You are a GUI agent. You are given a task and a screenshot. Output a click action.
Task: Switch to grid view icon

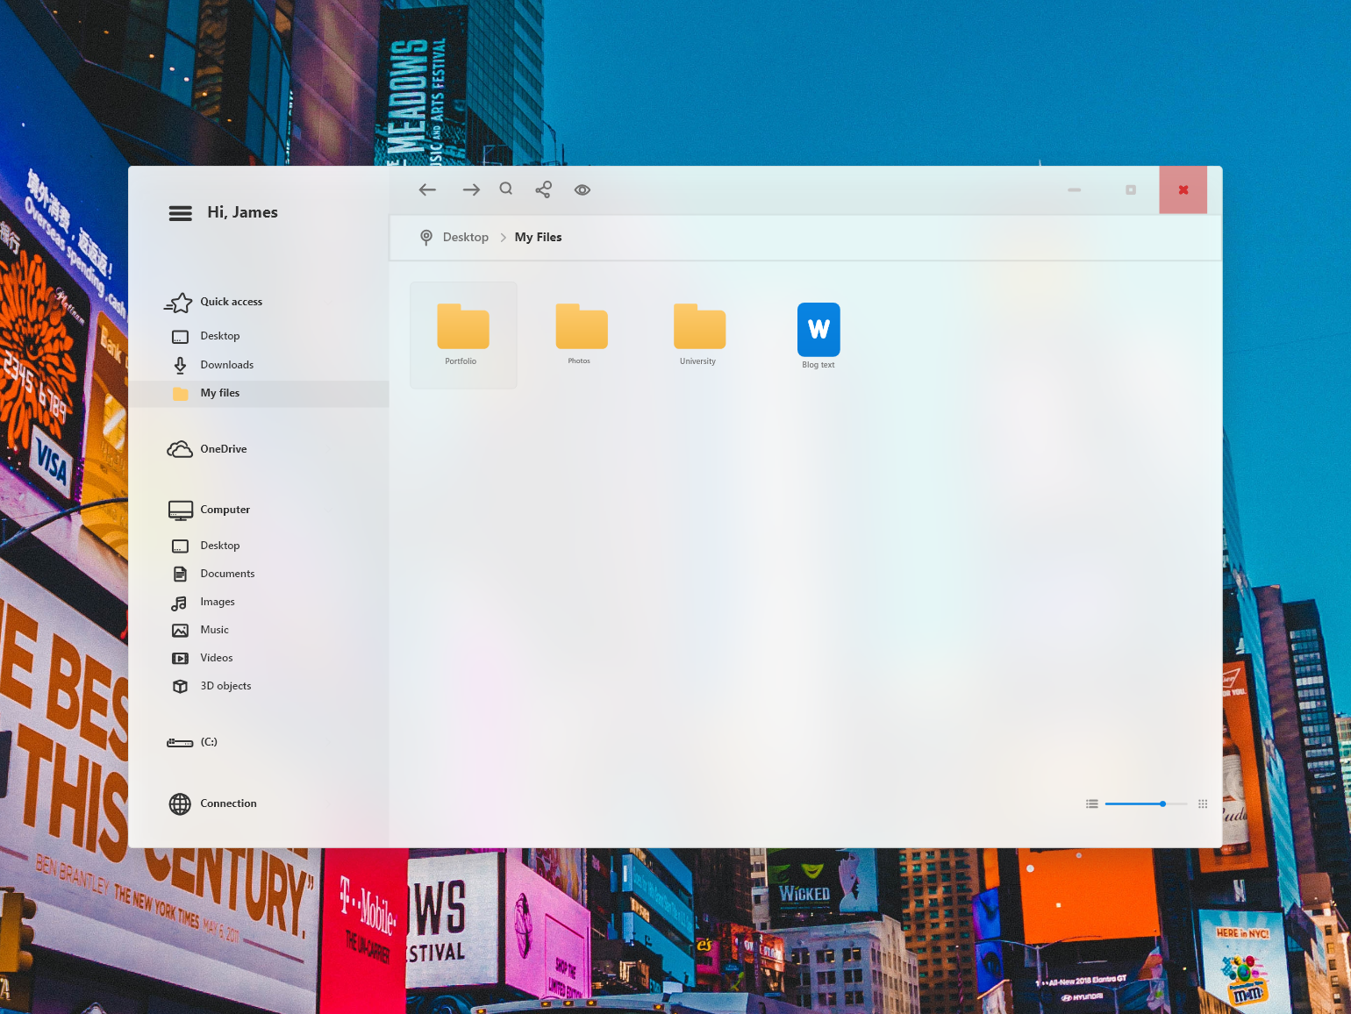tap(1203, 803)
